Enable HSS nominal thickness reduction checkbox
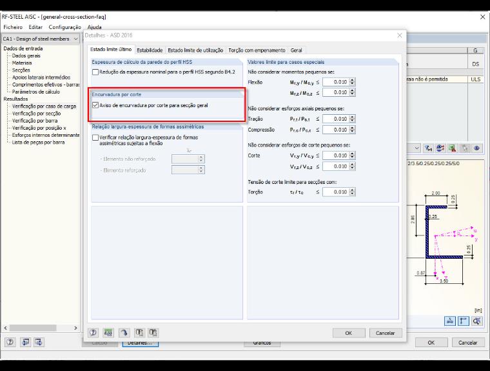 click(95, 72)
